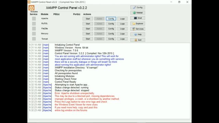Select the MySQL module name

click(x=44, y=24)
